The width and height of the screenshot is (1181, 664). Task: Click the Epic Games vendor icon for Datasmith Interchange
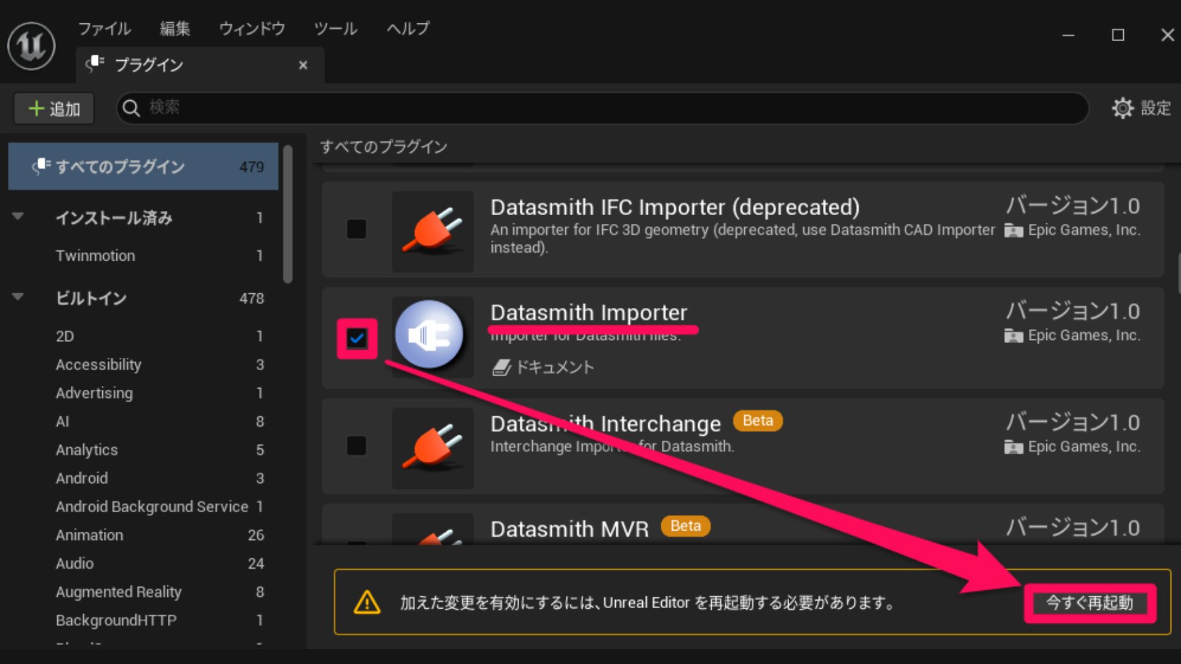tap(1013, 447)
